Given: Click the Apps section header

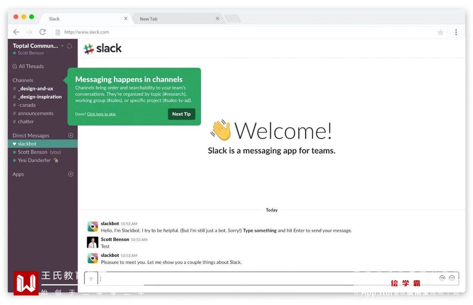Looking at the screenshot, I should coord(18,174).
